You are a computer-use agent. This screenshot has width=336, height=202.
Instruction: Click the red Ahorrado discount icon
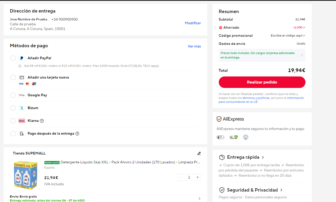(220, 28)
